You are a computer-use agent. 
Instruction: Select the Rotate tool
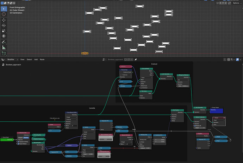(4, 26)
